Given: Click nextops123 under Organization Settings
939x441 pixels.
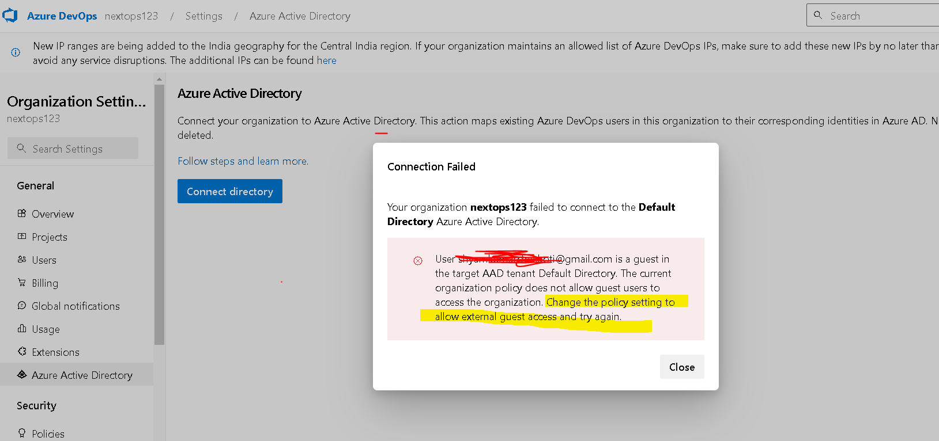Looking at the screenshot, I should pyautogui.click(x=33, y=119).
